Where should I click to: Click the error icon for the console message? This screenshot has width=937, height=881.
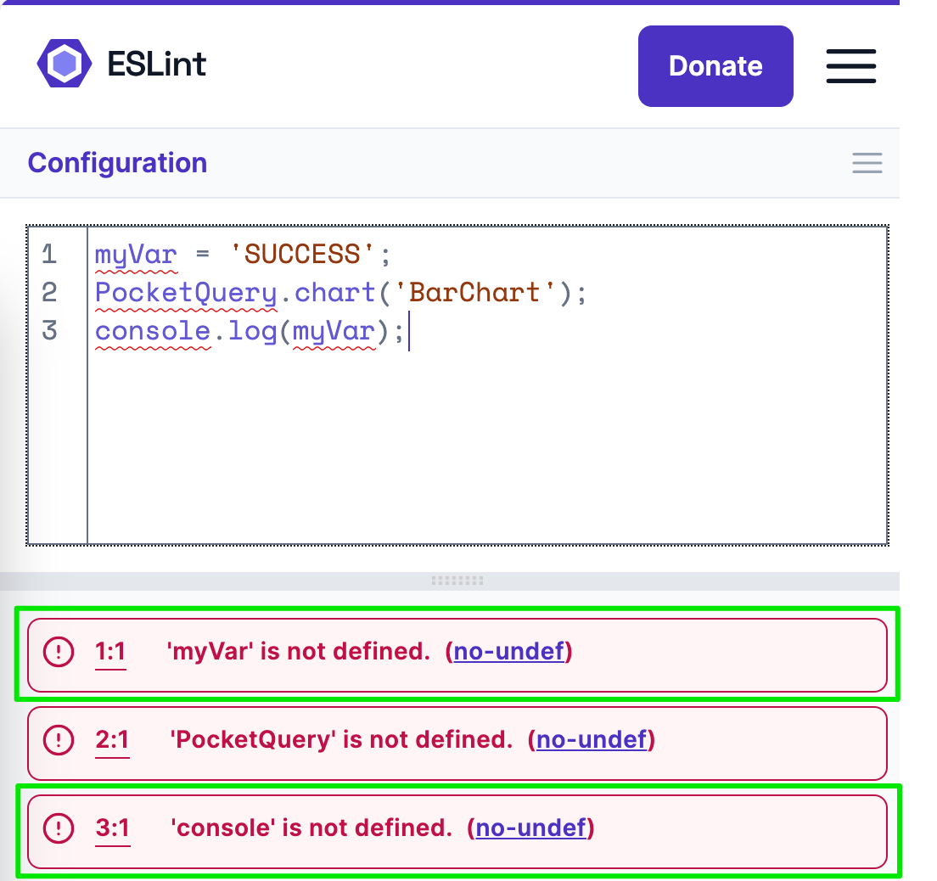point(59,828)
